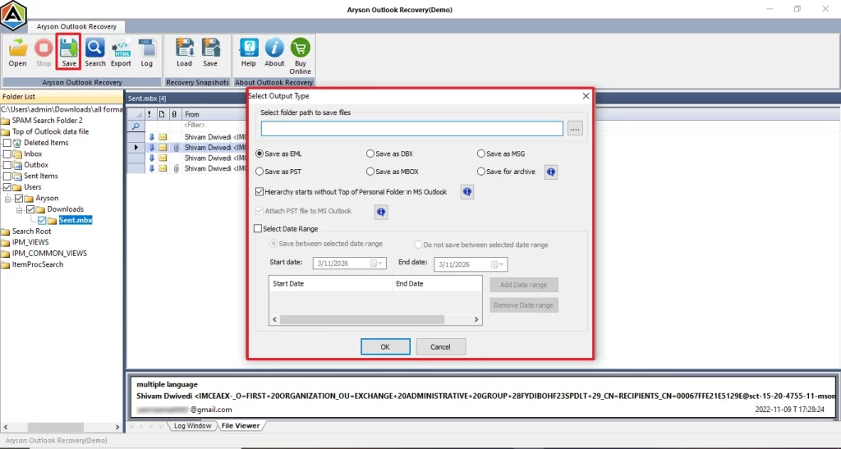Image resolution: width=841 pixels, height=449 pixels.
Task: Collapse the Downloads folder tree node
Action: 20,209
